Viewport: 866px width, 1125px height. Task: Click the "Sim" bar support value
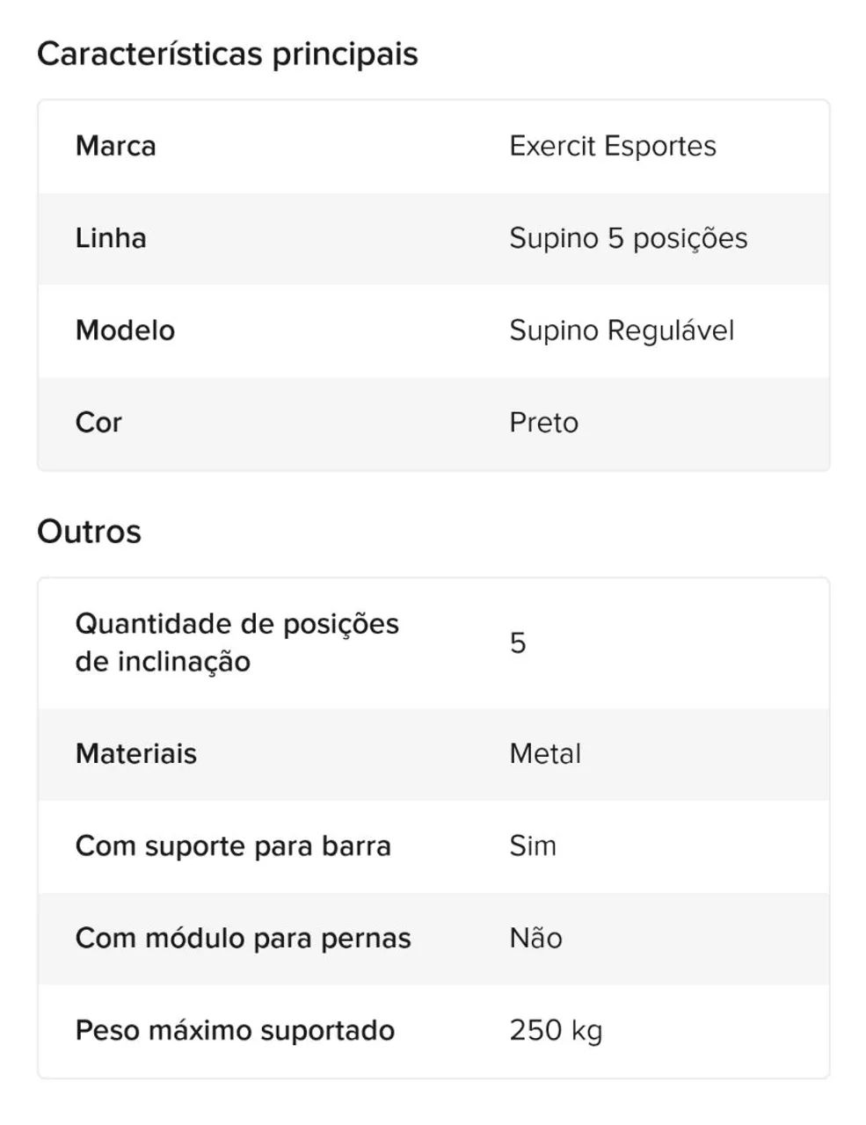point(533,846)
